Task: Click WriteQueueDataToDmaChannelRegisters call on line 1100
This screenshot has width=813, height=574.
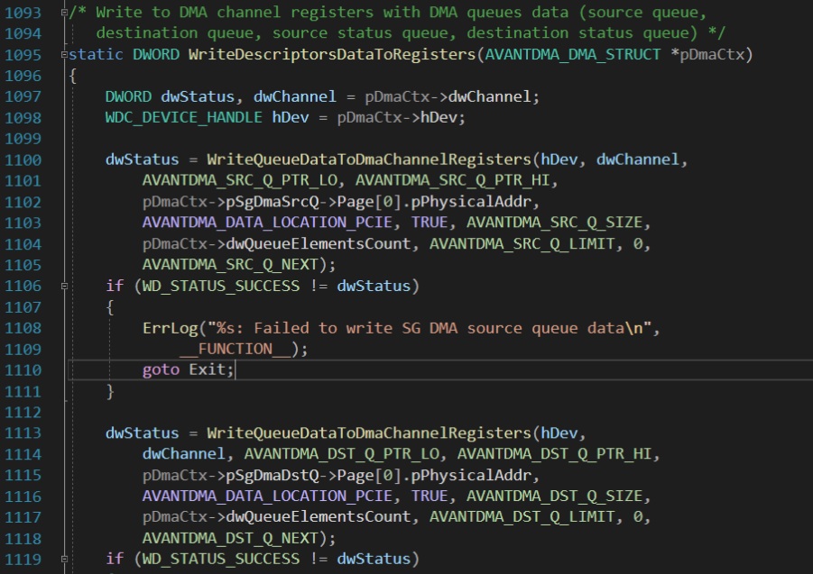Action: coord(369,159)
